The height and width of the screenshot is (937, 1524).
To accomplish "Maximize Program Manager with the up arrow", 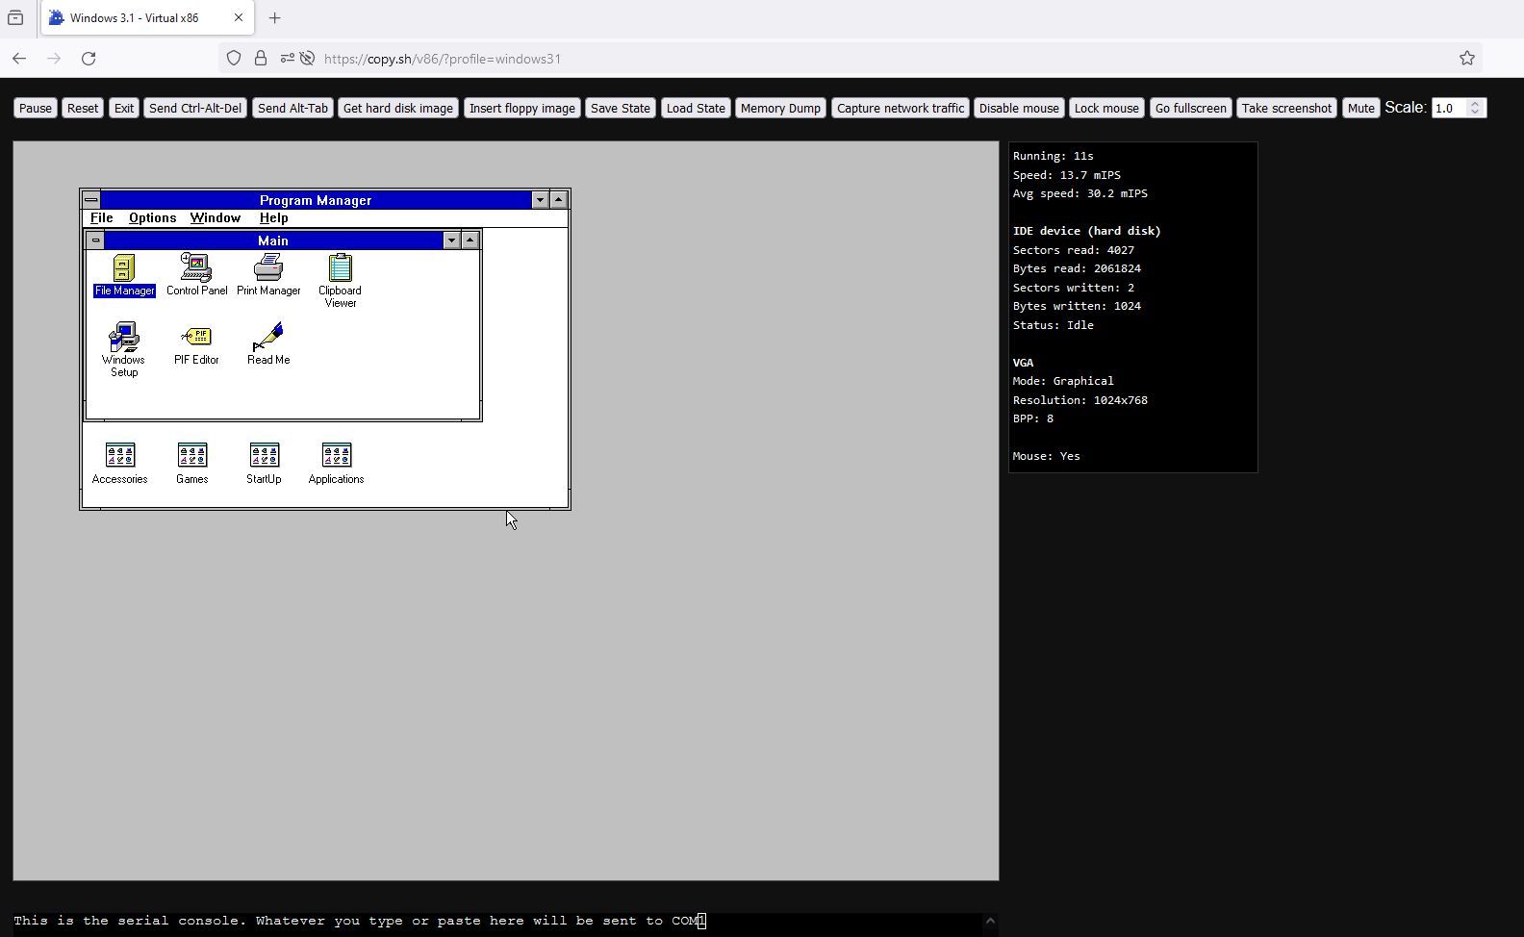I will tap(558, 200).
